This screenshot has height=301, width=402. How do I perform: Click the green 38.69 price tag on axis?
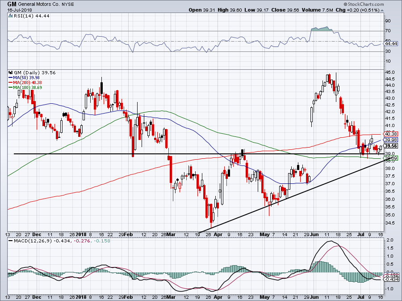(x=391, y=158)
